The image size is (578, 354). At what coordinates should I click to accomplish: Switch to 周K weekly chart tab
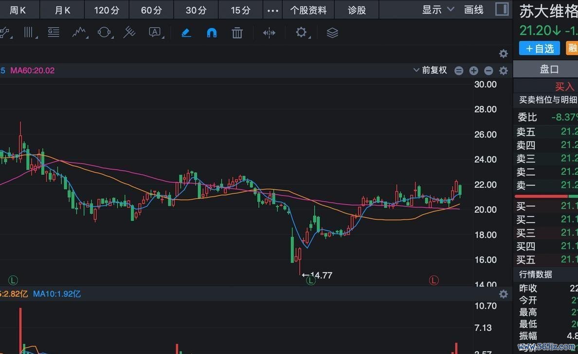[x=18, y=10]
